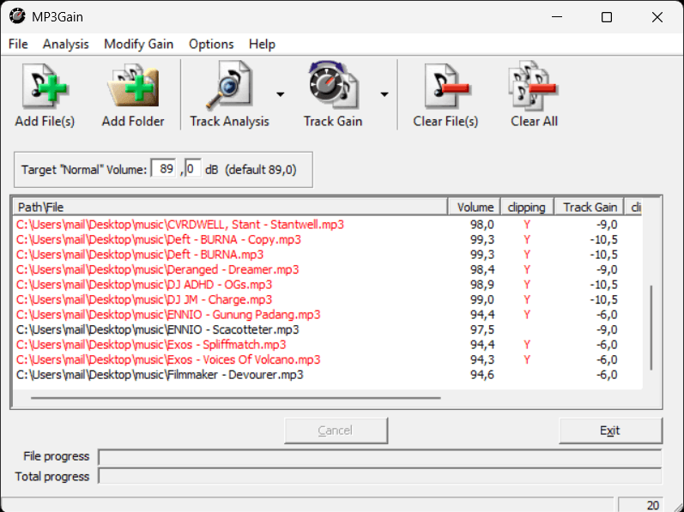Click the target volume decimal 0 field
This screenshot has height=512, width=684.
pyautogui.click(x=193, y=169)
